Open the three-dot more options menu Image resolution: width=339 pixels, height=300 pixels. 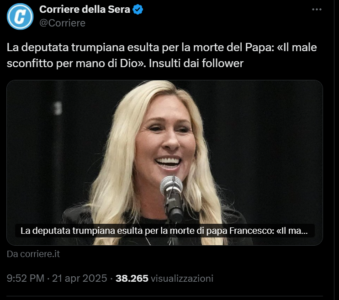[316, 10]
